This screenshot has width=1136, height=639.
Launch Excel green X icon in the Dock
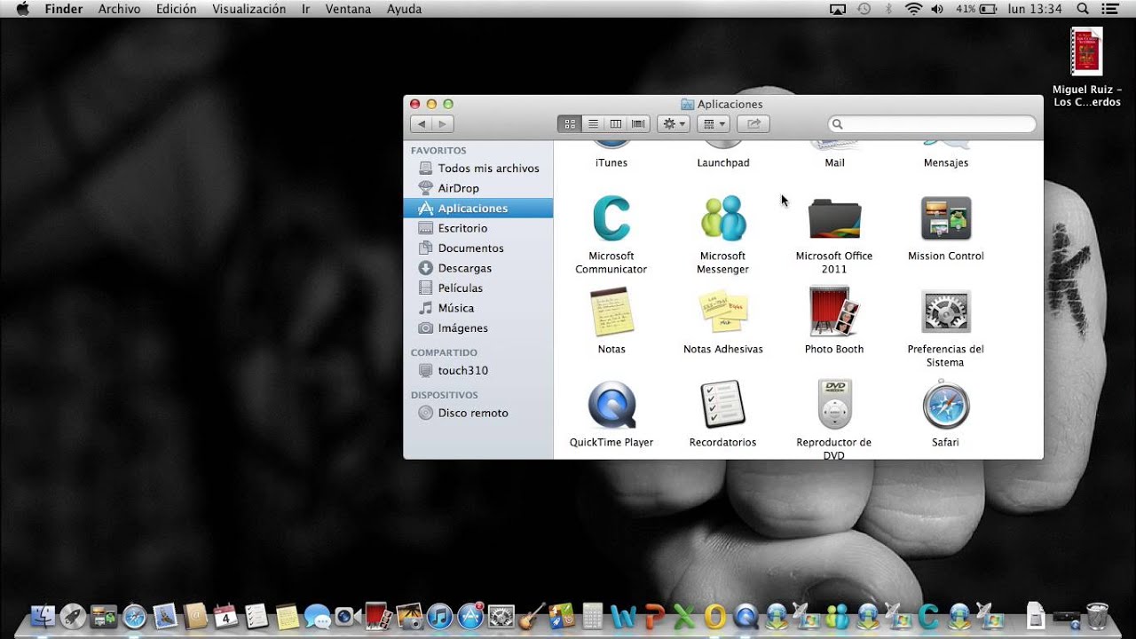click(x=684, y=616)
